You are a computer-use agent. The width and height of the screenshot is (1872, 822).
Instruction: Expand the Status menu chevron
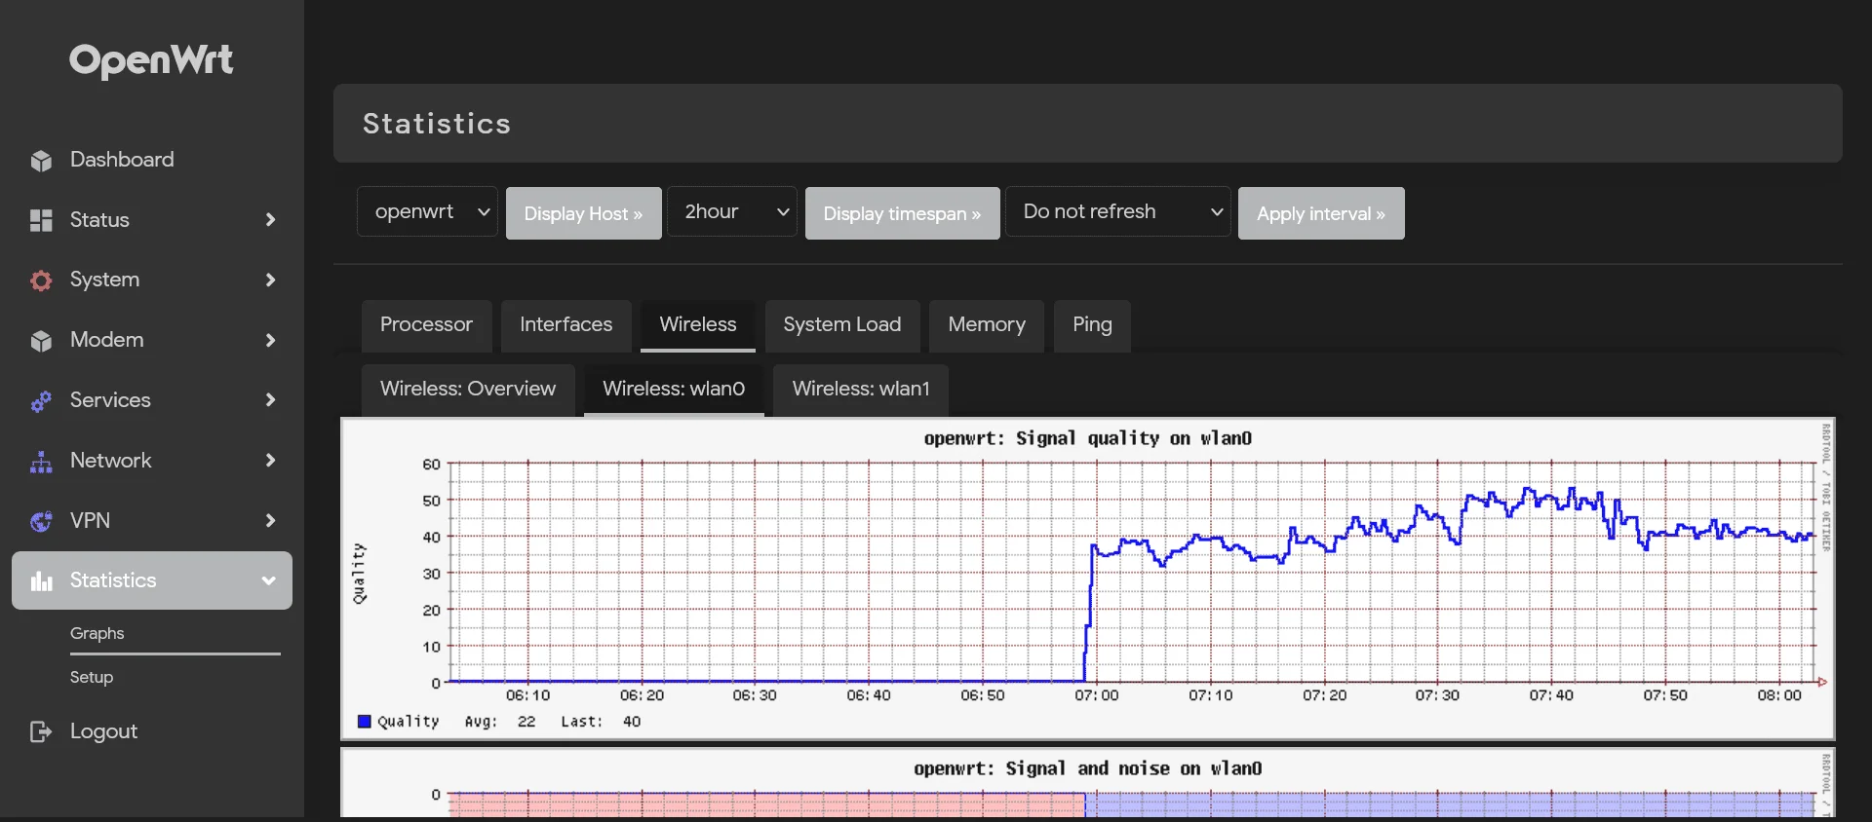[x=270, y=220]
